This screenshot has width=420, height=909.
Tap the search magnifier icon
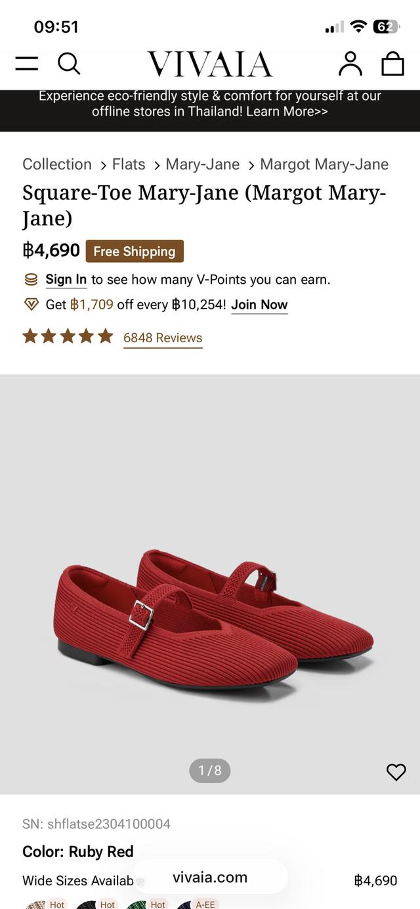(68, 64)
